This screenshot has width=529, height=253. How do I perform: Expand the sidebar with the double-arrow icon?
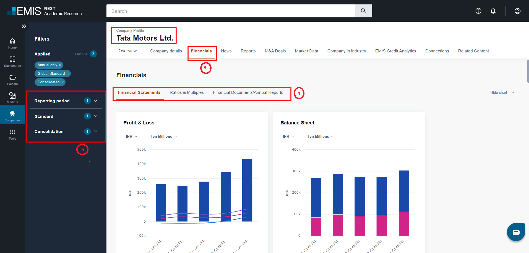[24, 26]
